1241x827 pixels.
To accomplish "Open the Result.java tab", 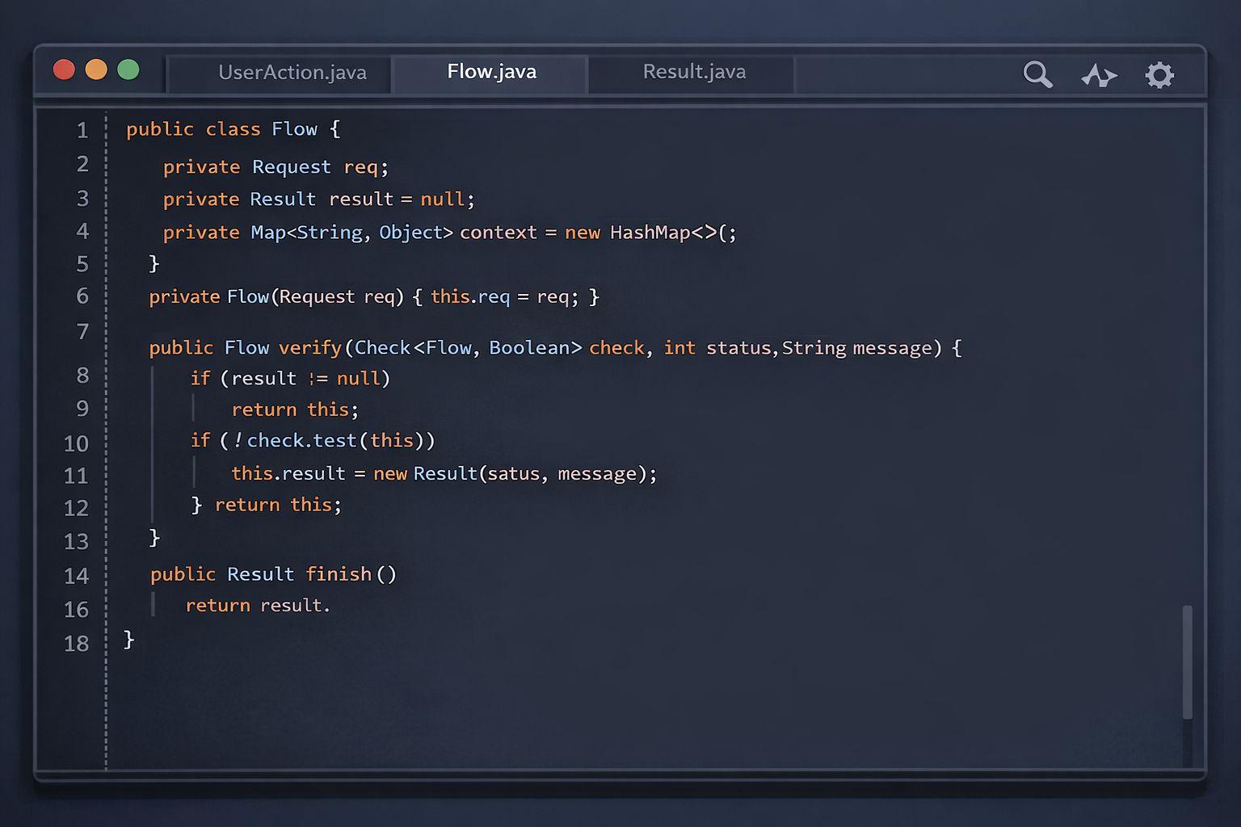I will (x=694, y=72).
